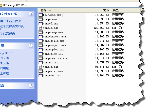Click the 120,659 KB size value
Viewport: 150px width, 112px height.
[x=101, y=28]
